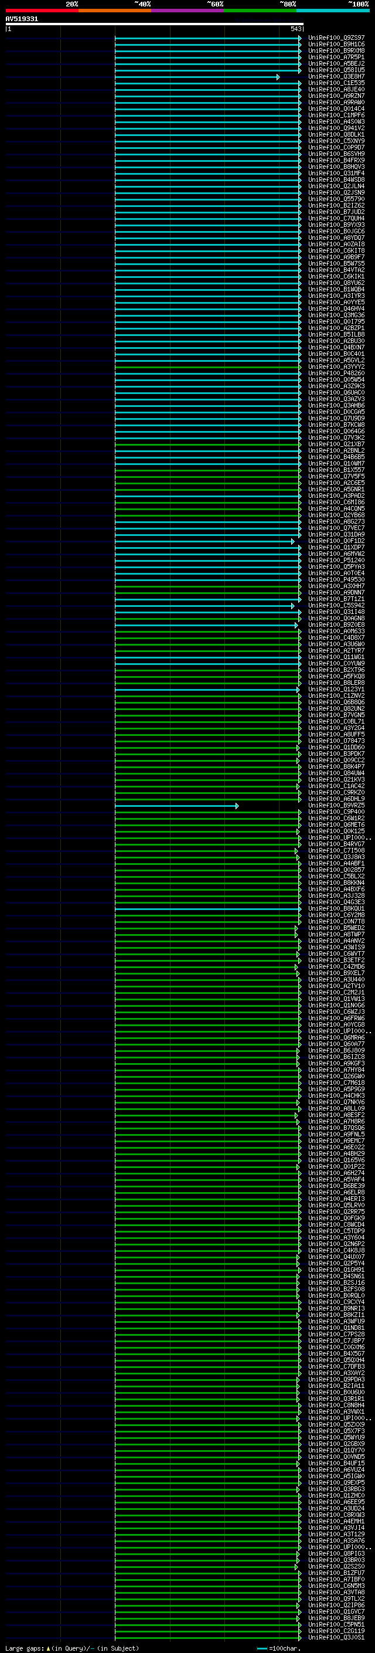Select UniRef100_B8JEB9 label
Screen dimensions: 375x1653
tap(336, 1618)
